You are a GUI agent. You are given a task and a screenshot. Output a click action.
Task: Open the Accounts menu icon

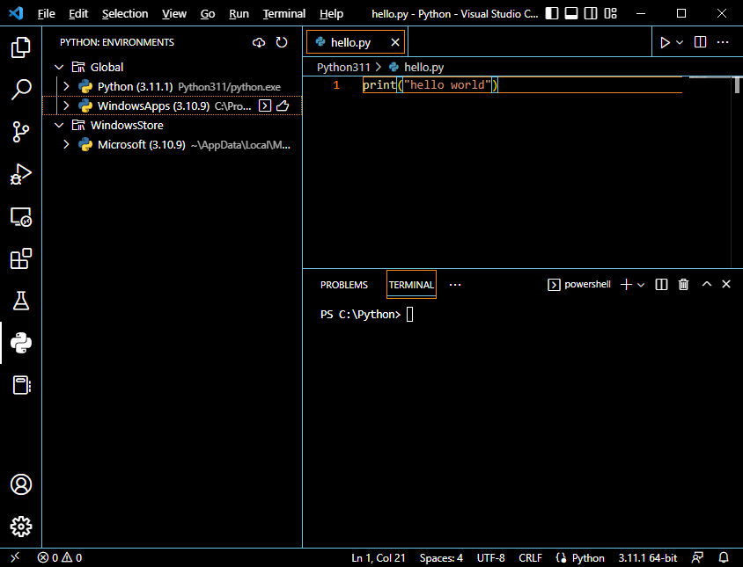[x=21, y=484]
